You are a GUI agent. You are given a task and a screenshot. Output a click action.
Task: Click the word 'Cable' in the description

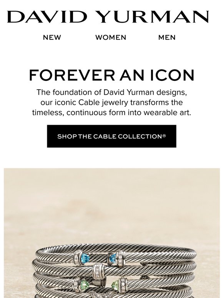tap(89, 102)
